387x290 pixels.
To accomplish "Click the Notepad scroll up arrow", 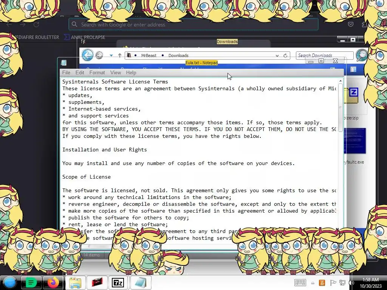I will (341, 81).
